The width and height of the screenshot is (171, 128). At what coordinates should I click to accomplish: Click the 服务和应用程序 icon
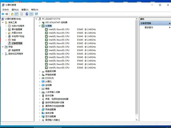tap(6, 54)
